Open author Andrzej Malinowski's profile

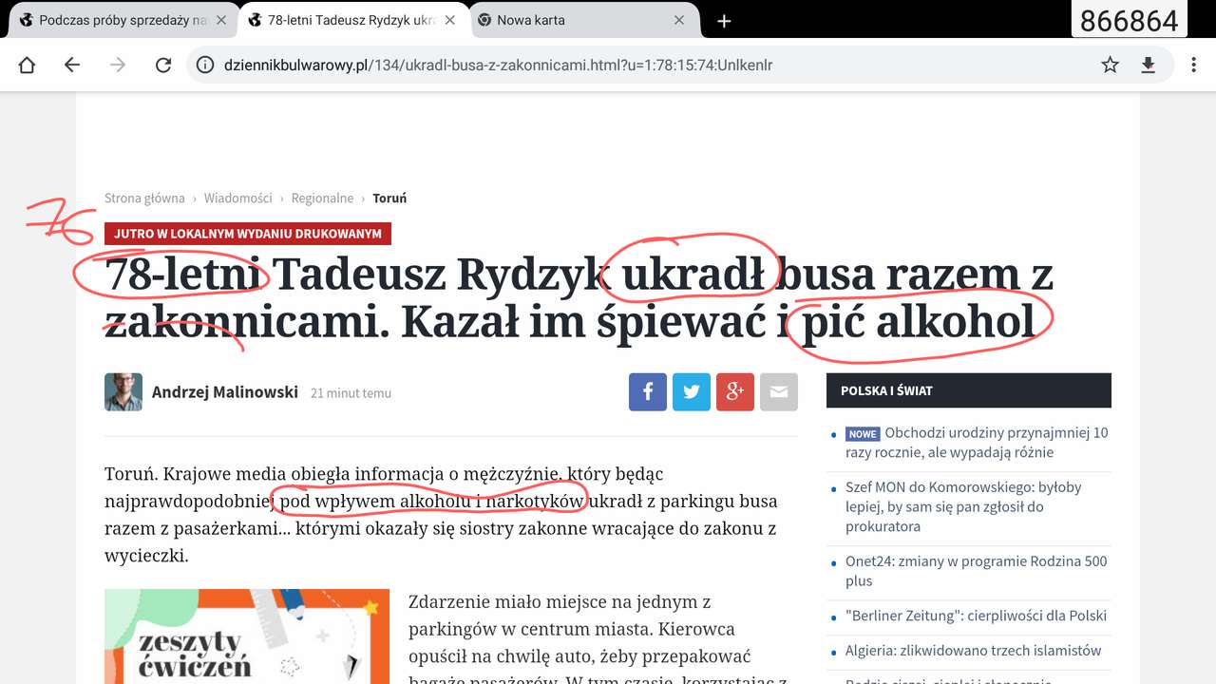(225, 391)
